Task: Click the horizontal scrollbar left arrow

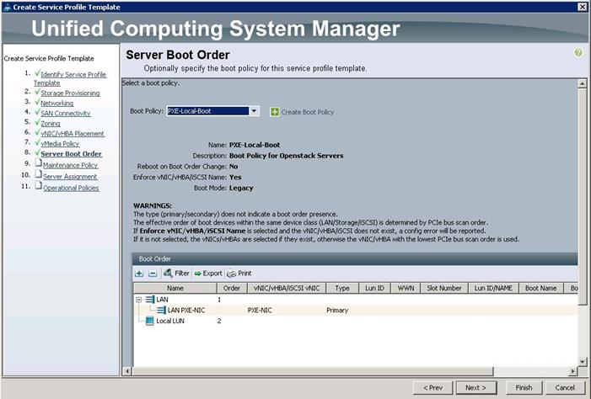Action: (x=127, y=371)
